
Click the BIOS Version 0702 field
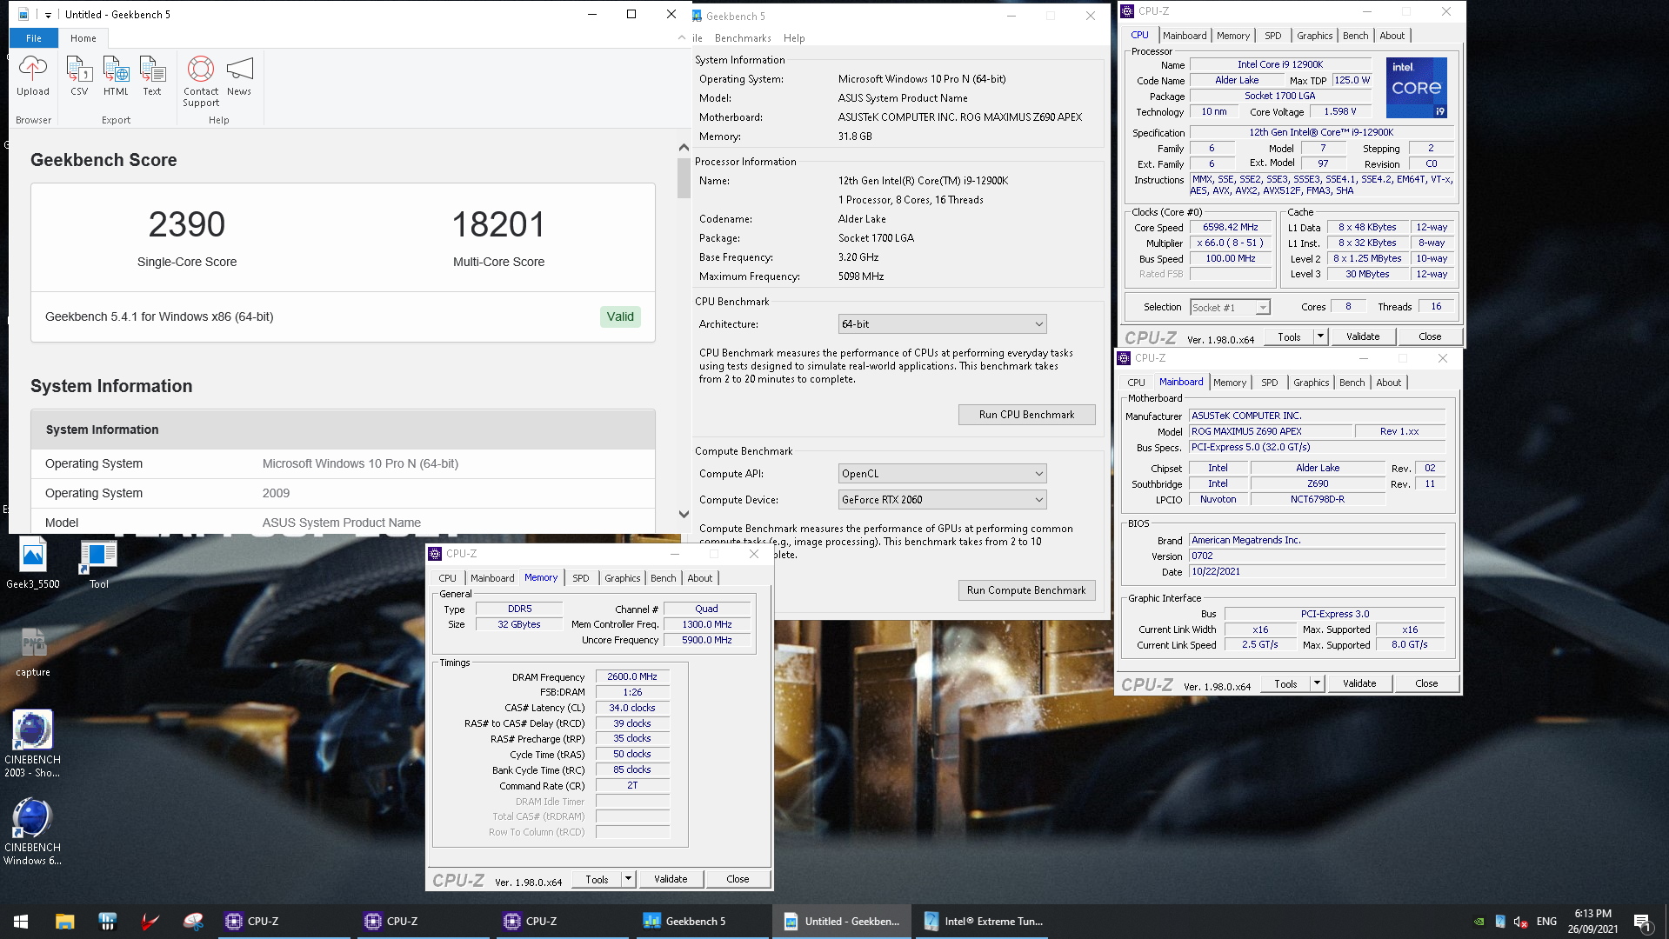[x=1317, y=556]
